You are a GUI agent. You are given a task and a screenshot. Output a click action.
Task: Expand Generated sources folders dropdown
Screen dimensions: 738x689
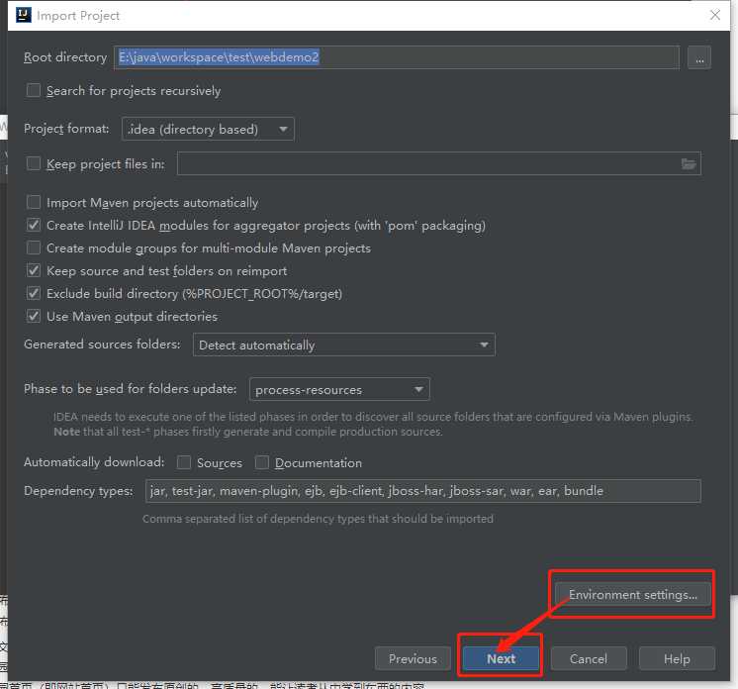coord(344,344)
